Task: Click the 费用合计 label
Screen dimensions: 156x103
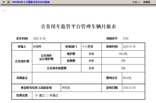Action: [112, 78]
